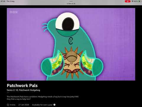The width and height of the screenshot is (142, 107).
Task: Select the hedgehog hug episode description text
Action: coord(43,98)
